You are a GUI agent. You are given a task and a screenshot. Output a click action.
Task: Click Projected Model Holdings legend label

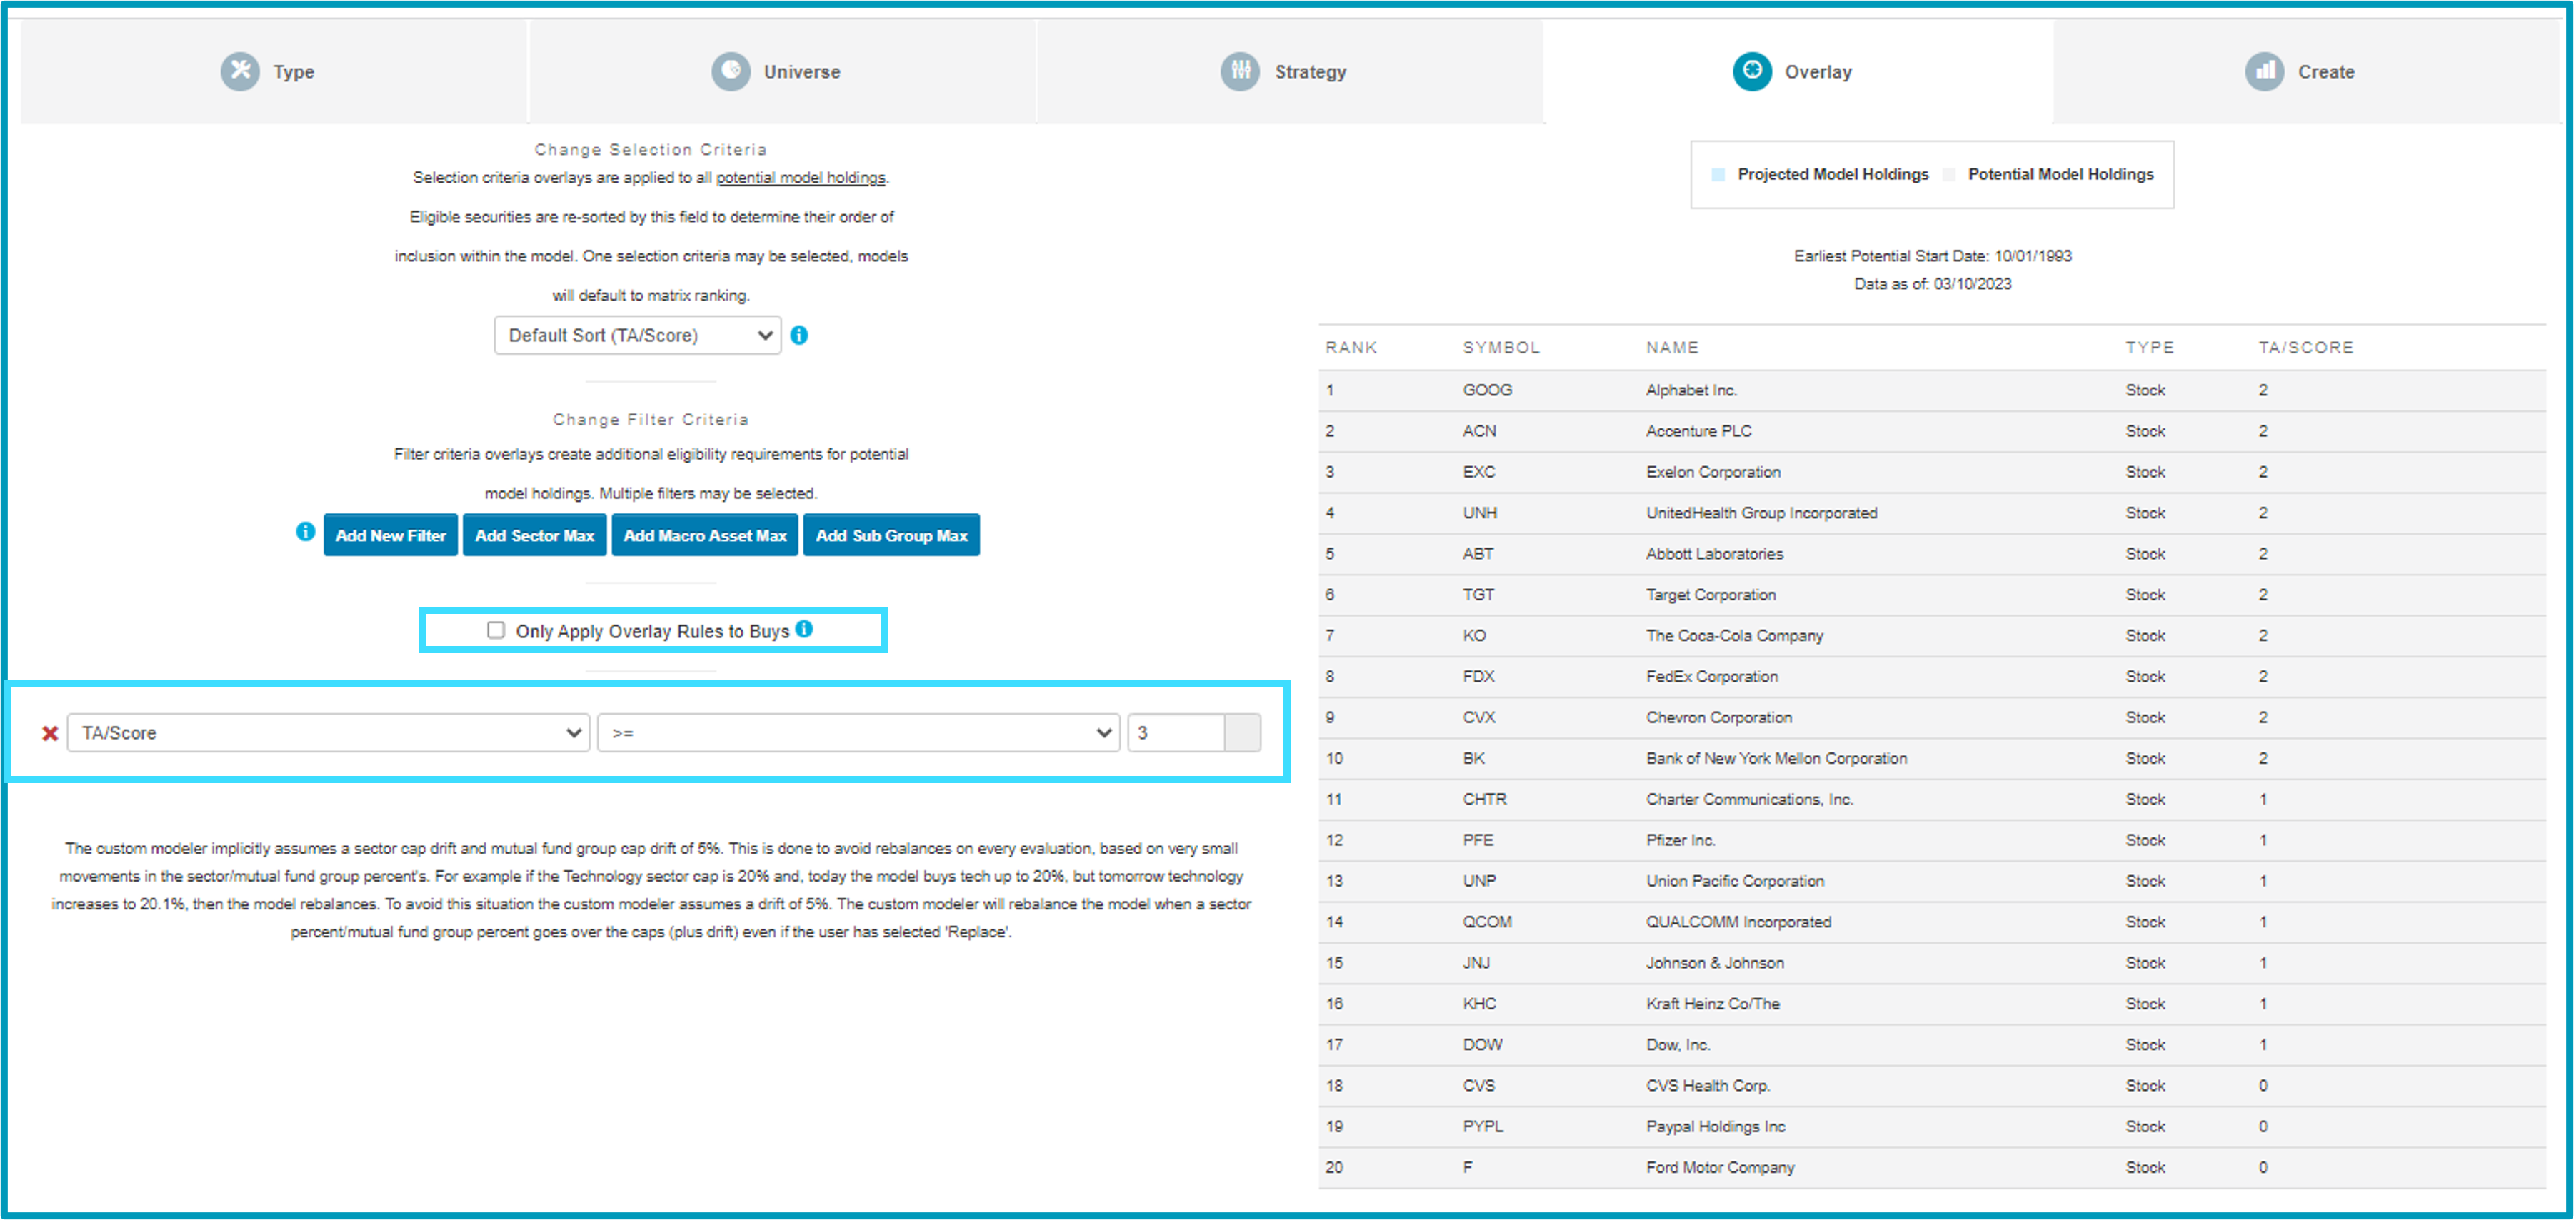(x=1833, y=175)
